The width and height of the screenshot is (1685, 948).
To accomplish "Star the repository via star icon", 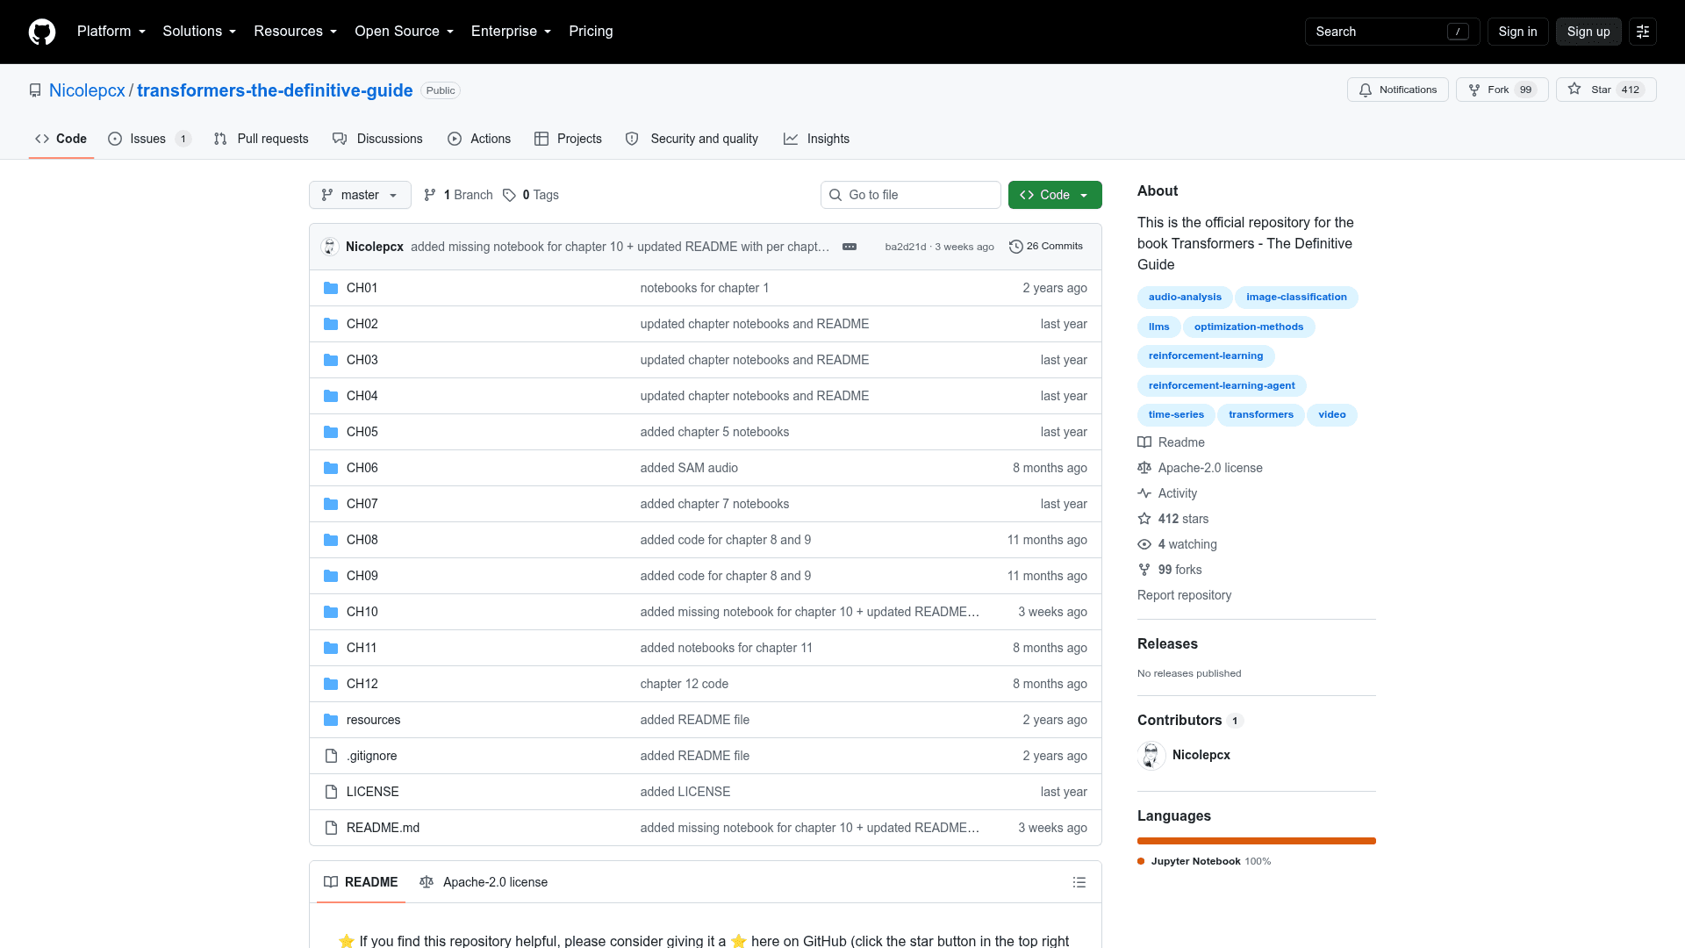I will tap(1574, 89).
